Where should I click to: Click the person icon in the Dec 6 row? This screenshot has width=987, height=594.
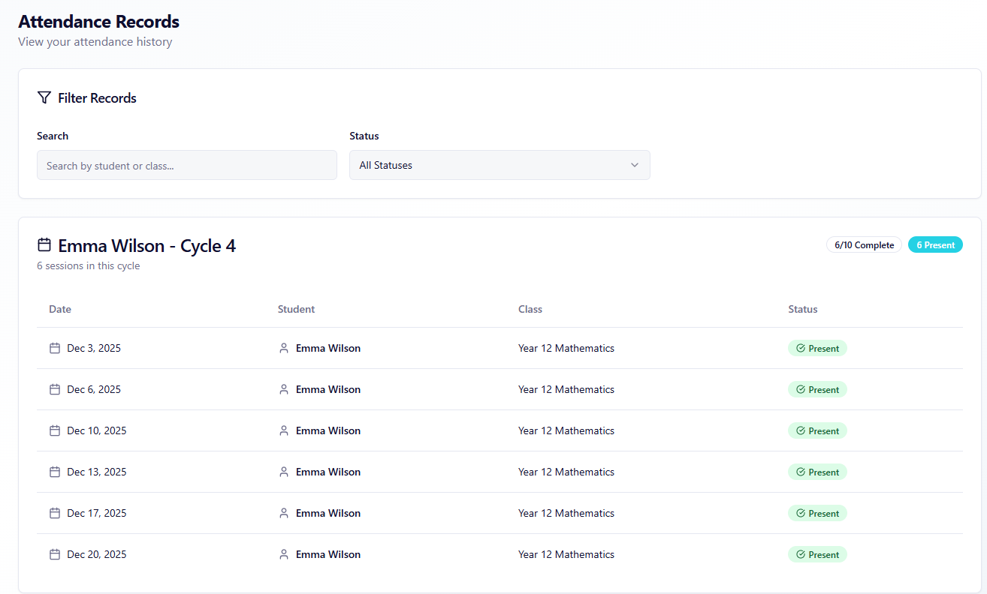(x=284, y=389)
